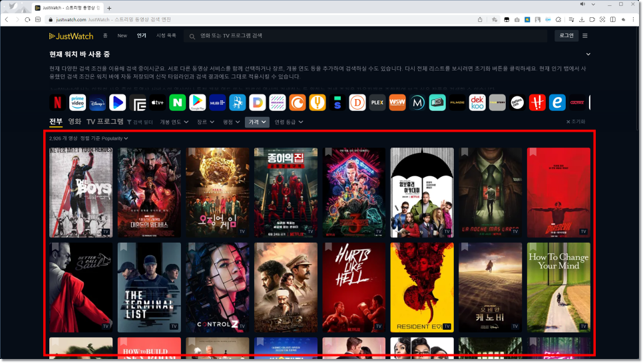The height and width of the screenshot is (363, 643).
Task: Select the FILMZIE provider icon
Action: (x=457, y=103)
